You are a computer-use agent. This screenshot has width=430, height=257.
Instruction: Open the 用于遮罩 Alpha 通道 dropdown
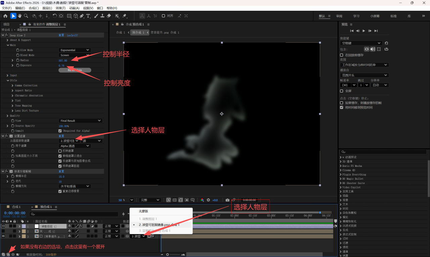tap(75, 146)
